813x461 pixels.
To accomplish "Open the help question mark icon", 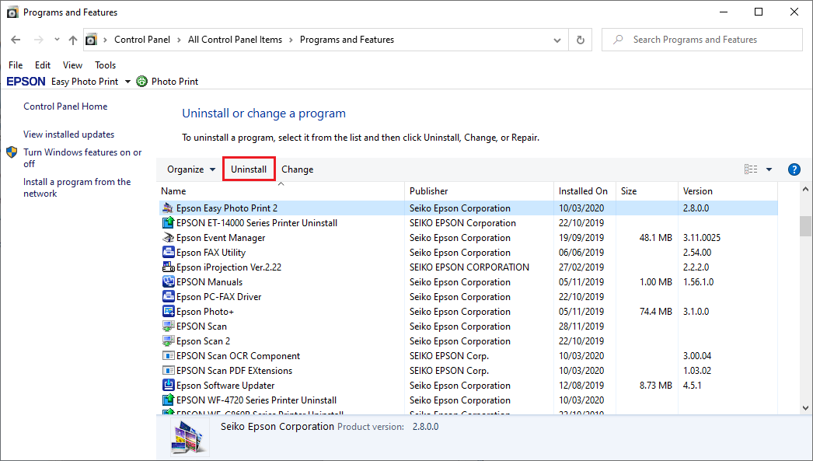I will tap(794, 169).
